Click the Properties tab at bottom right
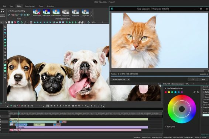The width and height of the screenshot is (209, 139). [x=205, y=135]
